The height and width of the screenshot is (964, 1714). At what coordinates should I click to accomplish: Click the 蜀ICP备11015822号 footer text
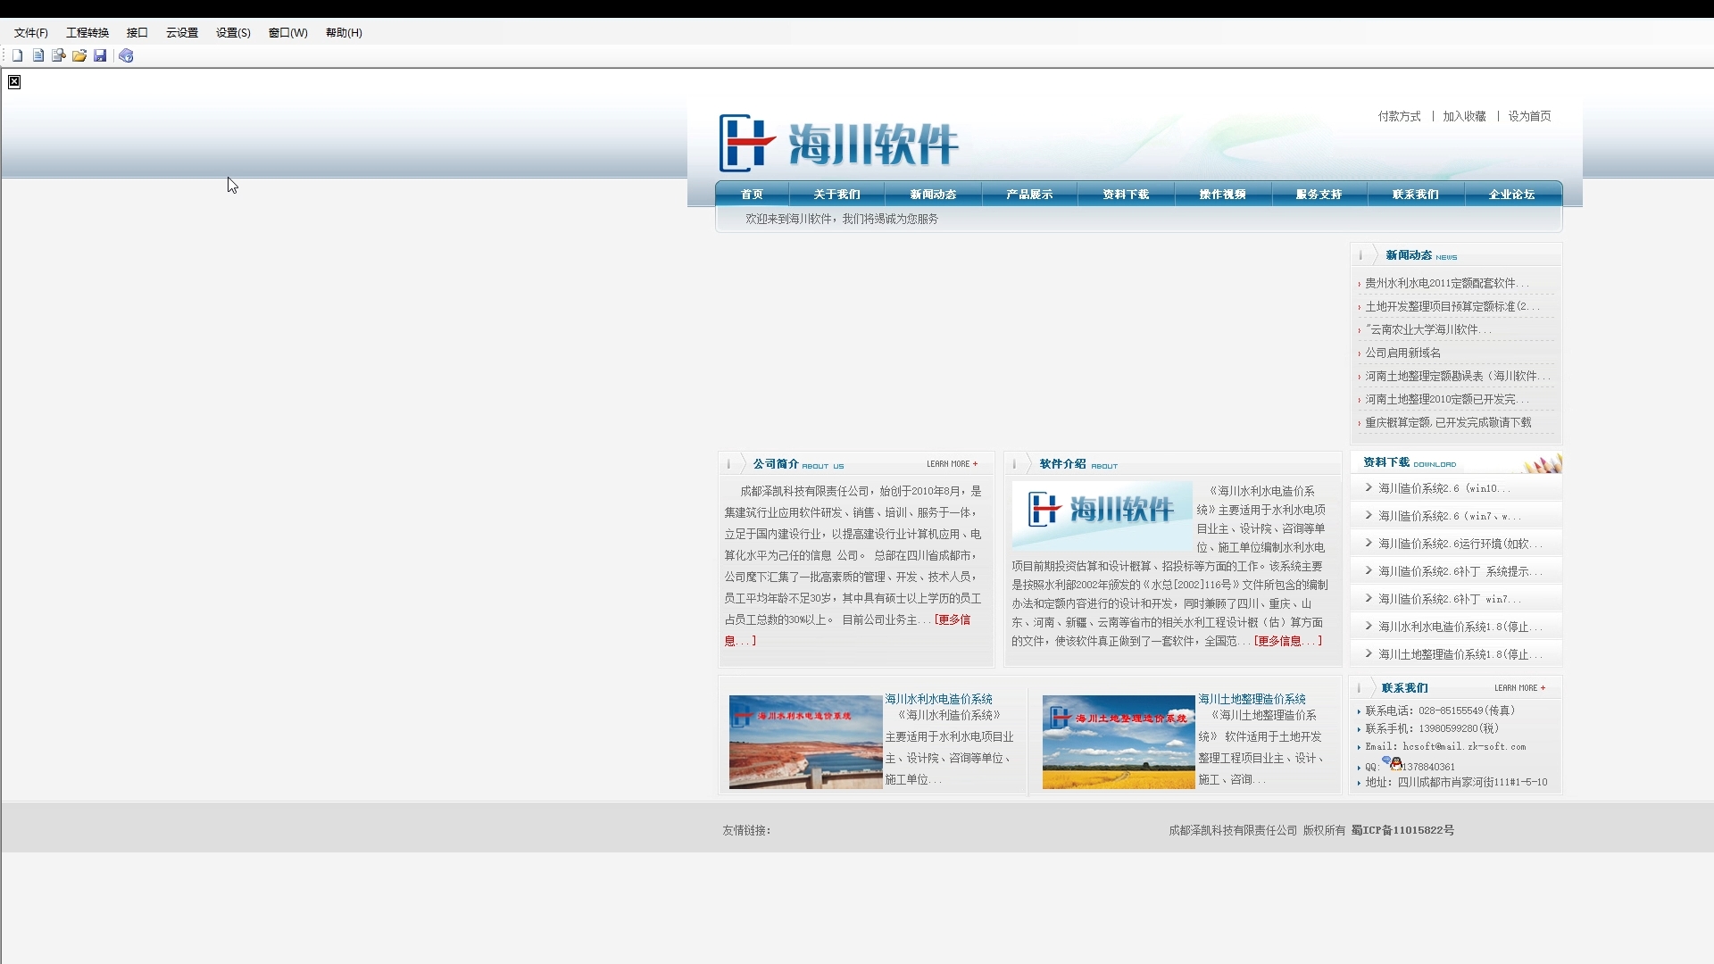1402,830
